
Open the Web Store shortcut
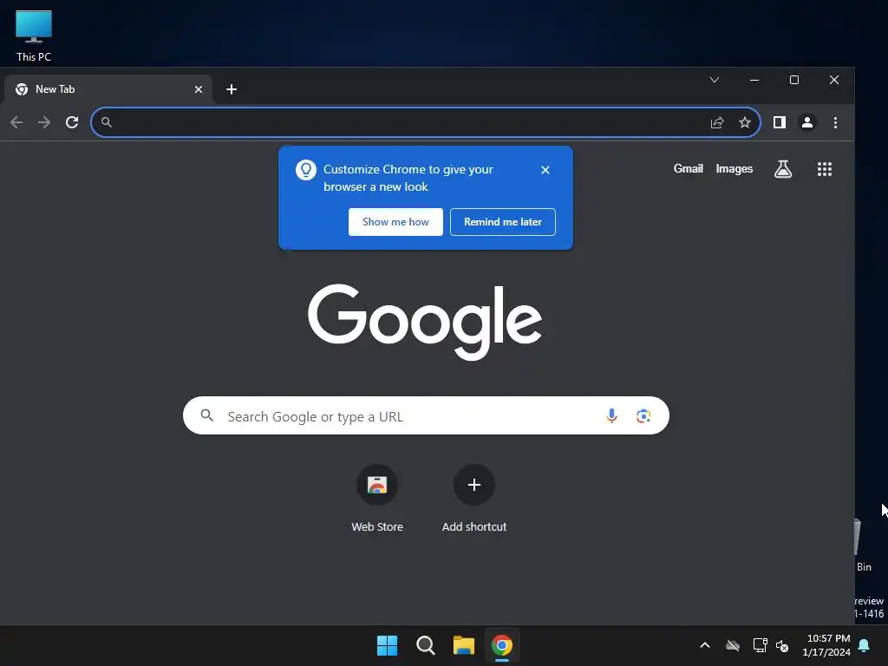pyautogui.click(x=377, y=499)
